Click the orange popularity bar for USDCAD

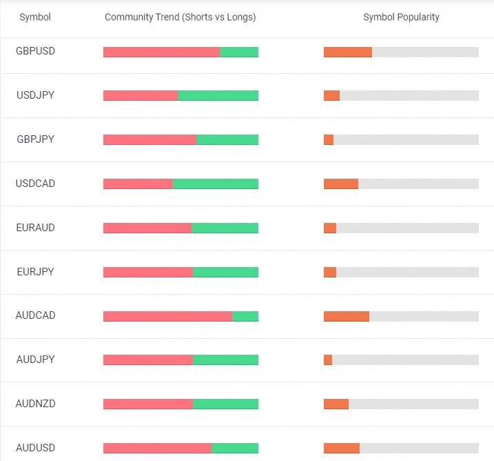coord(341,184)
